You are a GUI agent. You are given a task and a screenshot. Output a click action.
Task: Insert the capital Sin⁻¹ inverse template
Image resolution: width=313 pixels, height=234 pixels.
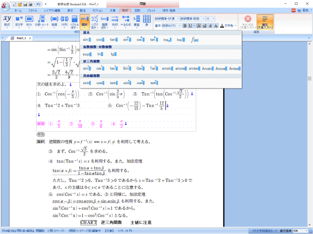(x=127, y=69)
